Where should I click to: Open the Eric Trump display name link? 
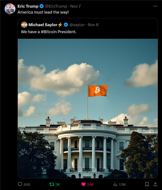coord(28,6)
